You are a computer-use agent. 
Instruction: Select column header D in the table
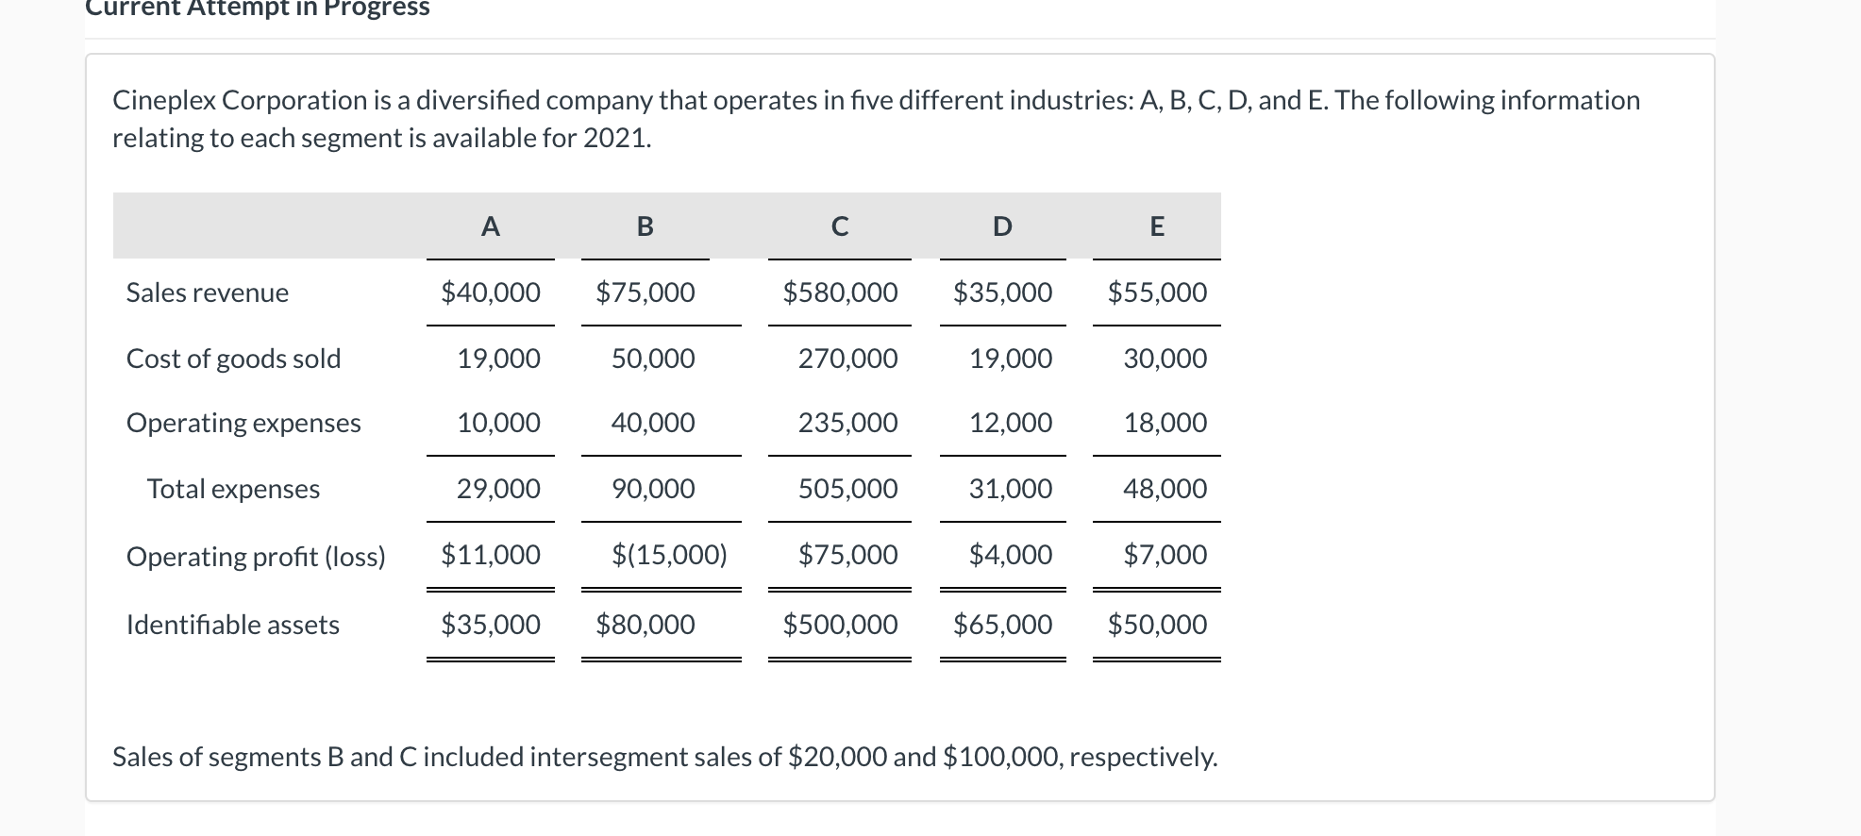pos(1001,226)
